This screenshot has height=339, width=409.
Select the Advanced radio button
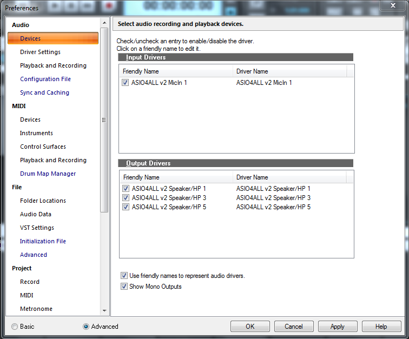pyautogui.click(x=86, y=327)
